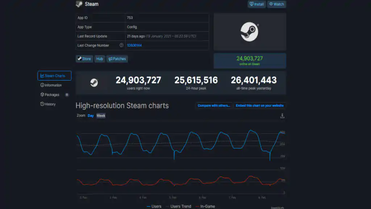Image resolution: width=371 pixels, height=209 pixels.
Task: Click the 21 days ago update value
Action: point(136,36)
